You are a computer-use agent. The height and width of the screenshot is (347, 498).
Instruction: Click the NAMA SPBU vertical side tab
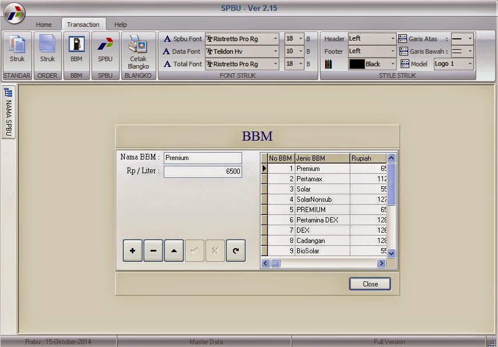coord(8,112)
